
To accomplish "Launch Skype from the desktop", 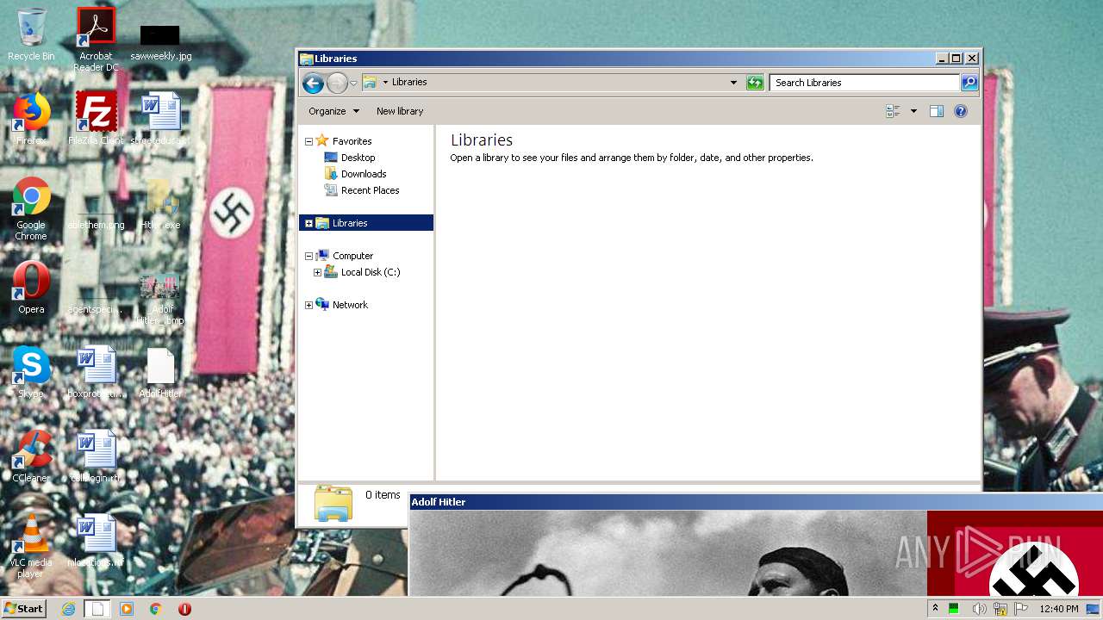I will [x=31, y=372].
